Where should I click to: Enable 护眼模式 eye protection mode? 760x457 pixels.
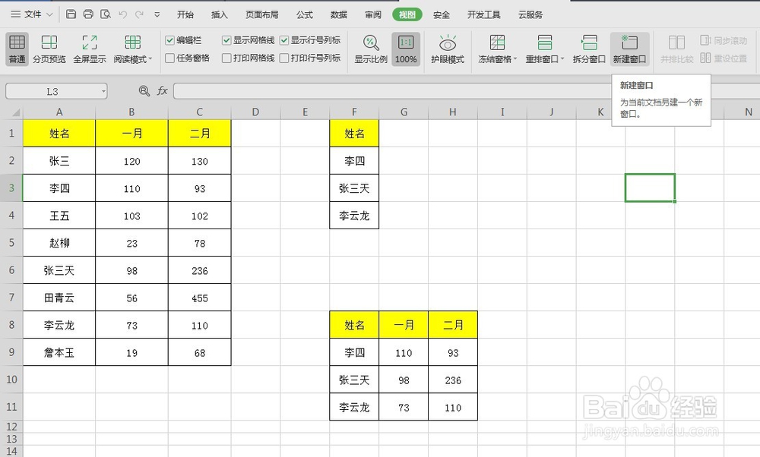(448, 46)
